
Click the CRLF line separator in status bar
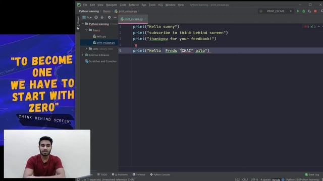point(245,179)
